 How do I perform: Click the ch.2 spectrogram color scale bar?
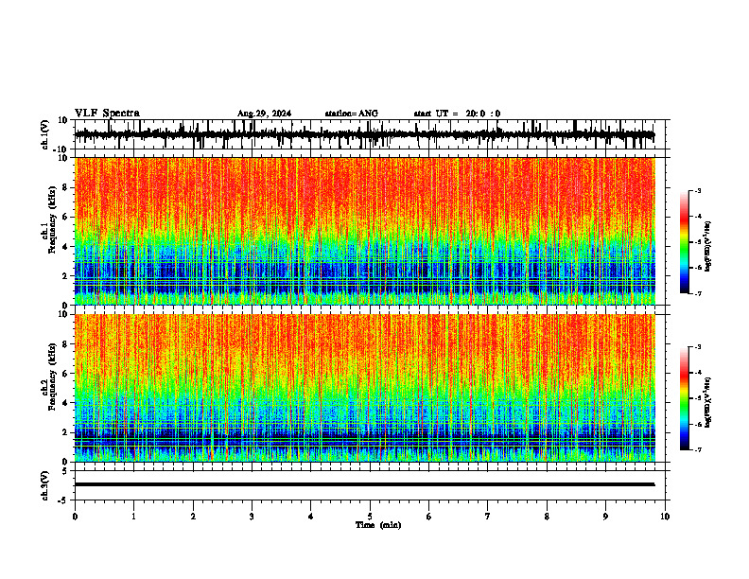click(684, 398)
